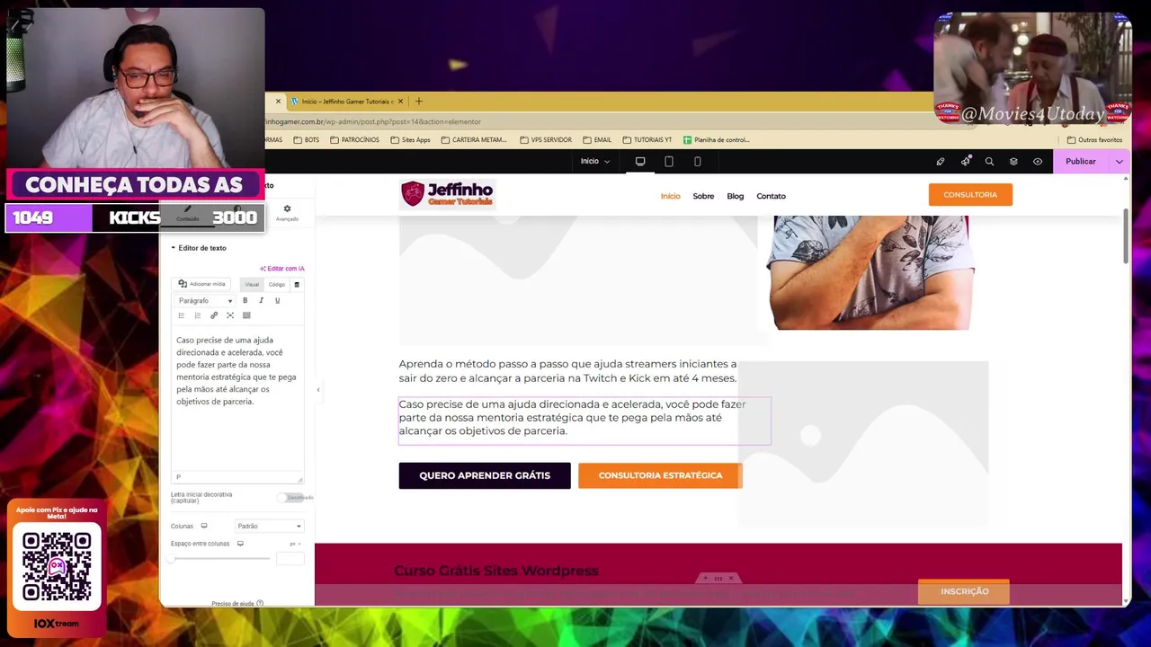Open the structure layers icon
This screenshot has width=1151, height=647.
coord(1013,162)
